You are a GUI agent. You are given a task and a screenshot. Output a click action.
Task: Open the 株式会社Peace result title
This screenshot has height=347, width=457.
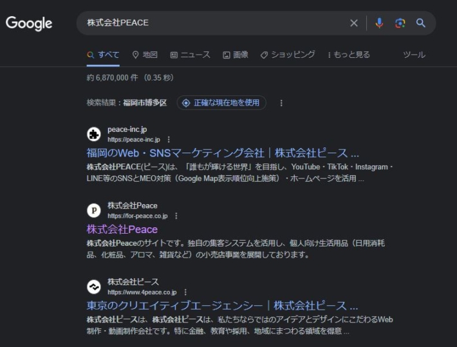[x=122, y=229]
